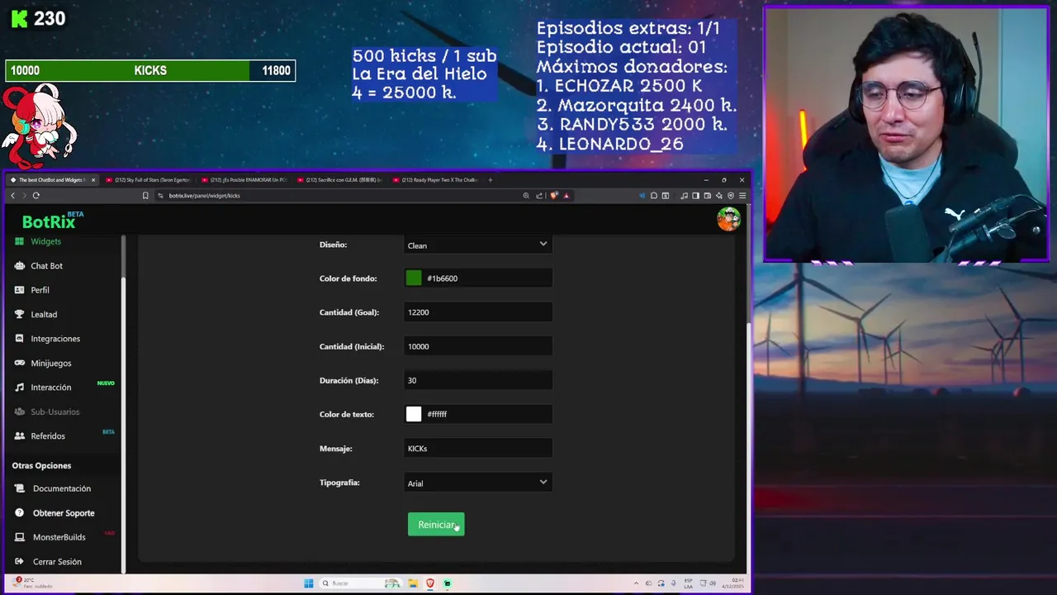Open Integraciones in the sidebar

pyautogui.click(x=55, y=339)
